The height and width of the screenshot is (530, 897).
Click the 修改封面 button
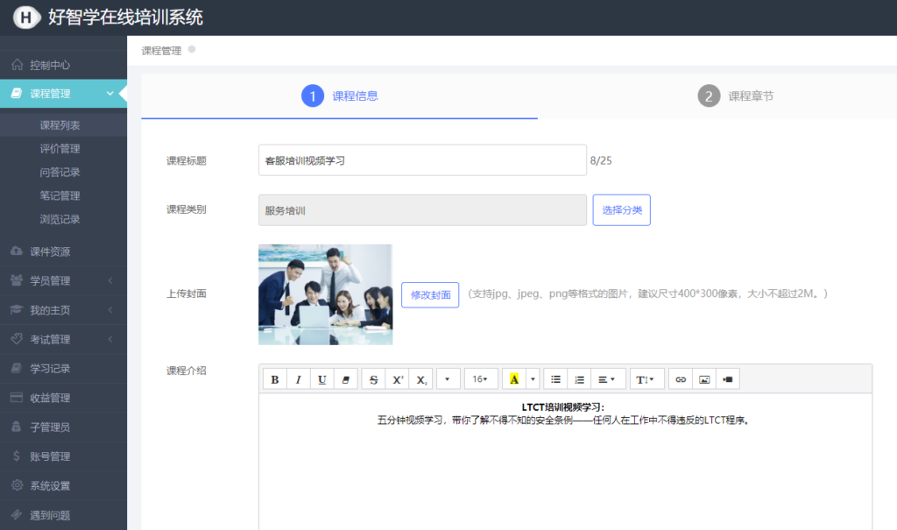tap(430, 294)
